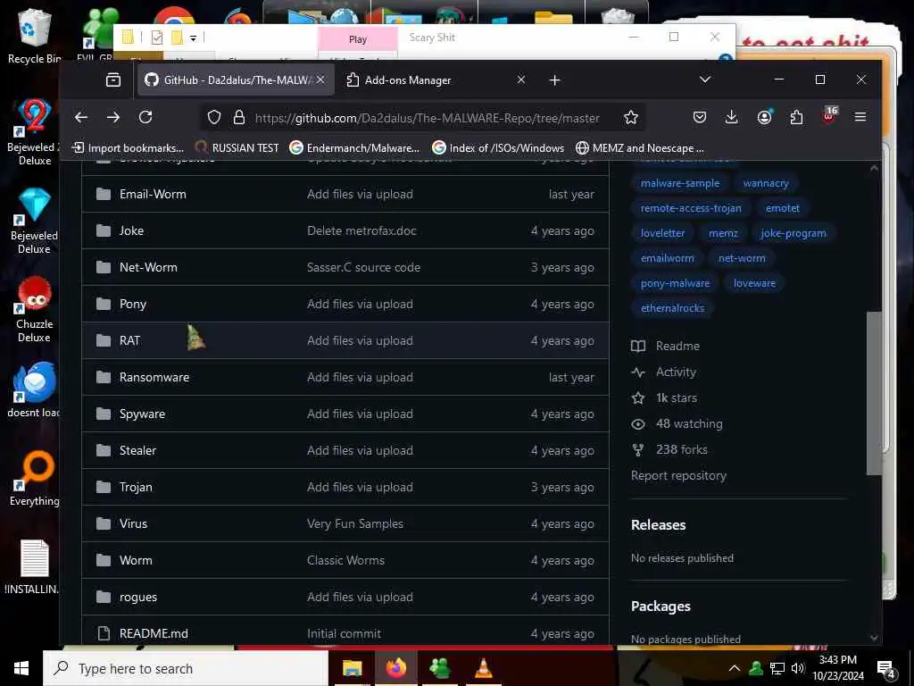Open the Joke folder
914x686 pixels.
click(x=131, y=231)
